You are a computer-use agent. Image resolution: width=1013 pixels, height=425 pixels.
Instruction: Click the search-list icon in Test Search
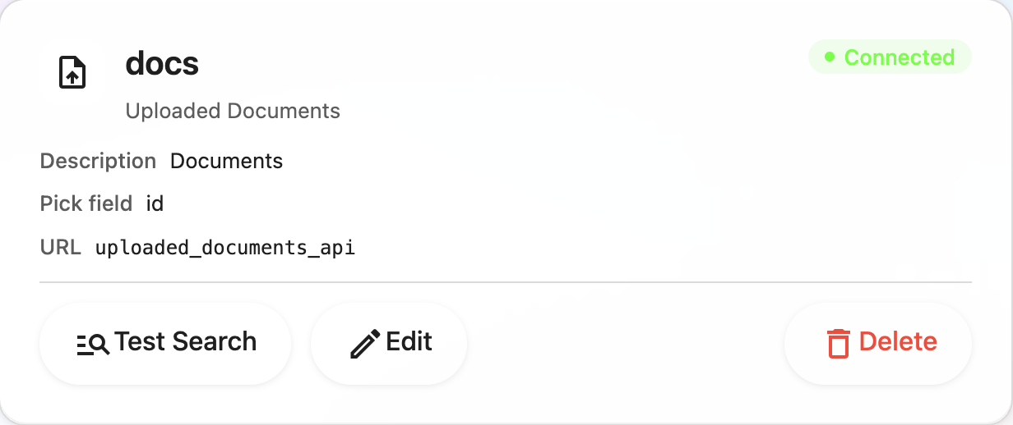coord(93,344)
